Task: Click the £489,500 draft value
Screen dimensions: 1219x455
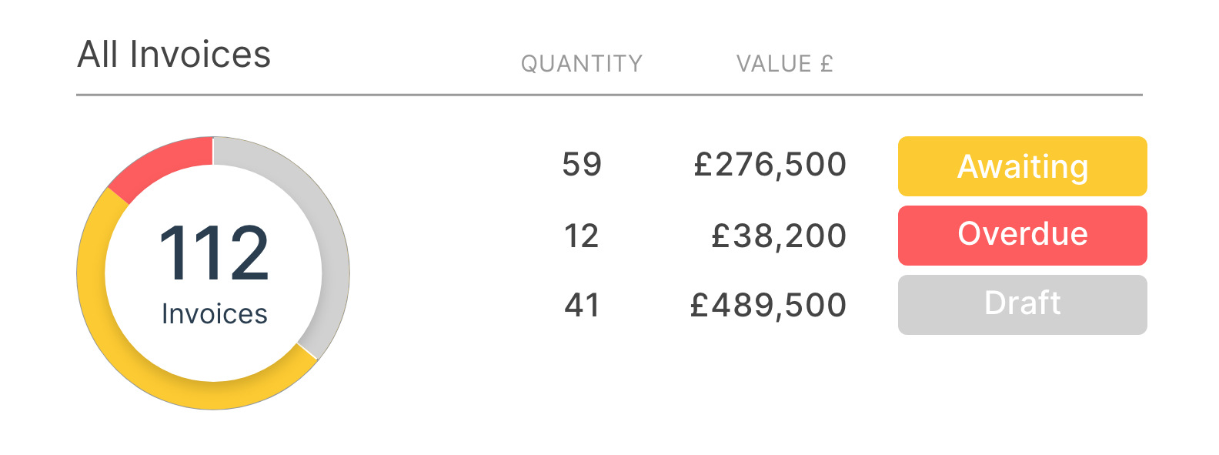Action: coord(768,305)
